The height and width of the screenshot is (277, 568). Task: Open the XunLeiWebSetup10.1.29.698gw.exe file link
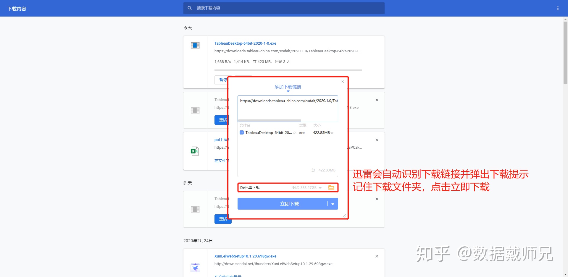(x=245, y=256)
